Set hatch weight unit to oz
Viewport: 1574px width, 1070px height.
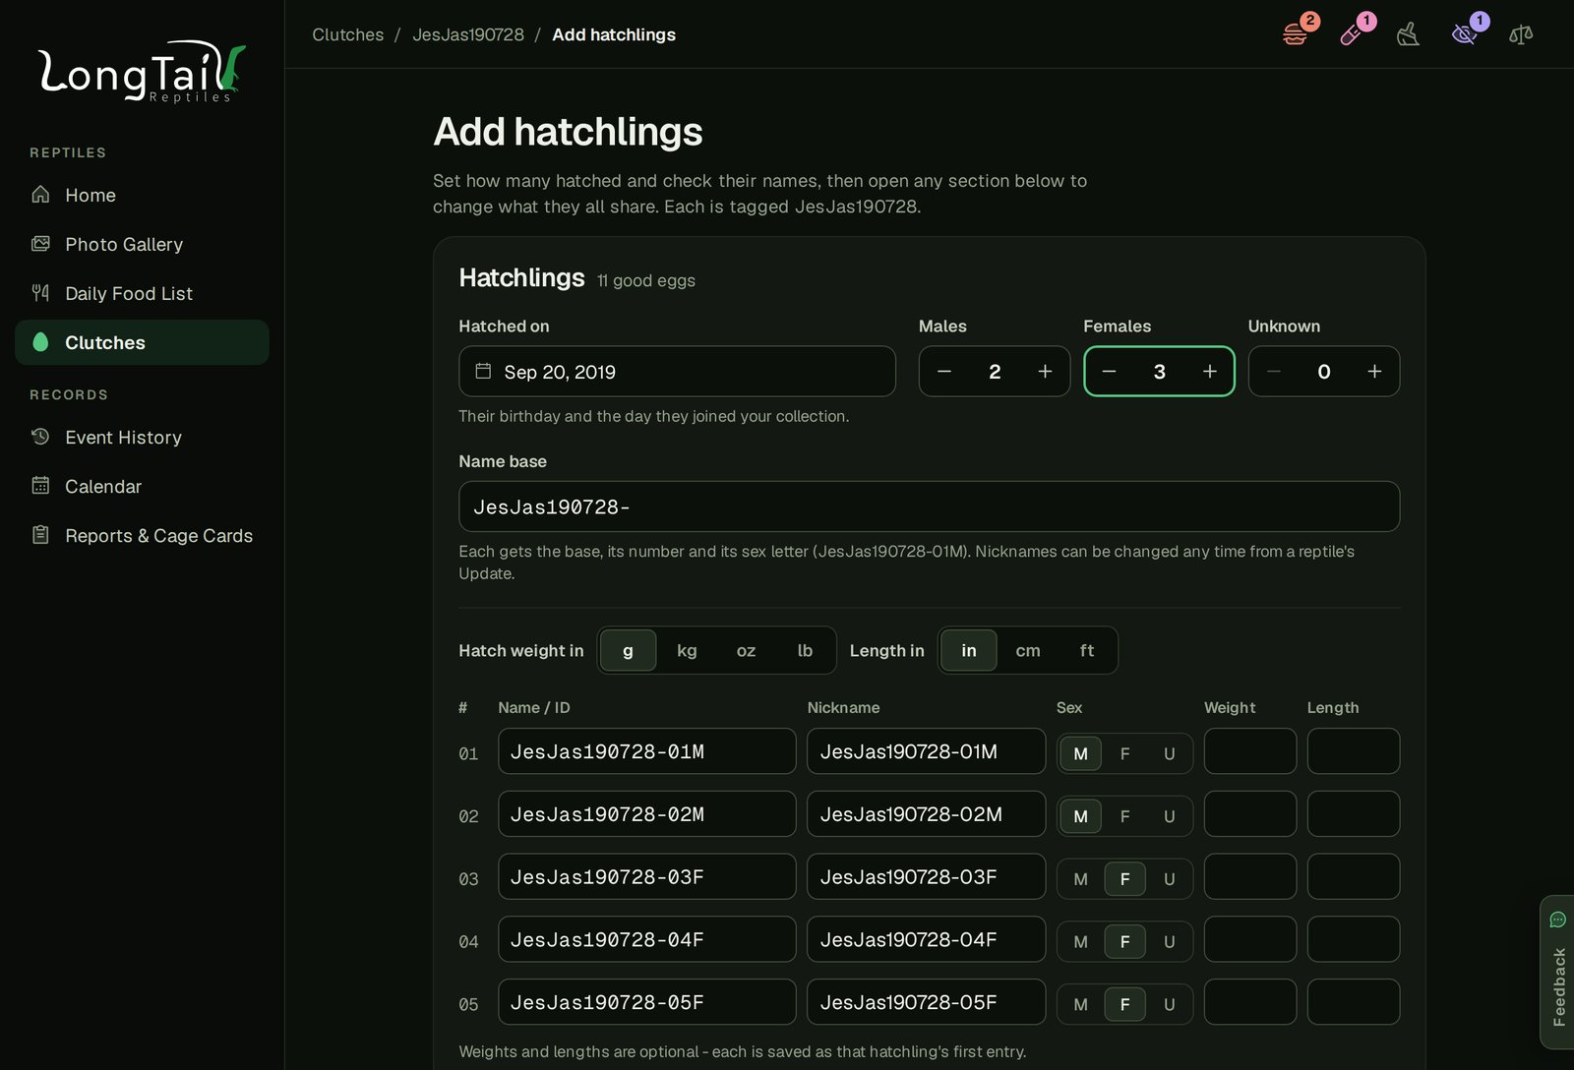pyautogui.click(x=746, y=650)
